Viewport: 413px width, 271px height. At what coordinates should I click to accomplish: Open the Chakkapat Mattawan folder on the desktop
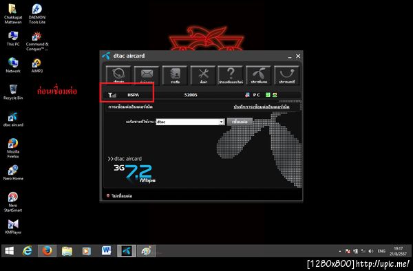[x=13, y=14]
